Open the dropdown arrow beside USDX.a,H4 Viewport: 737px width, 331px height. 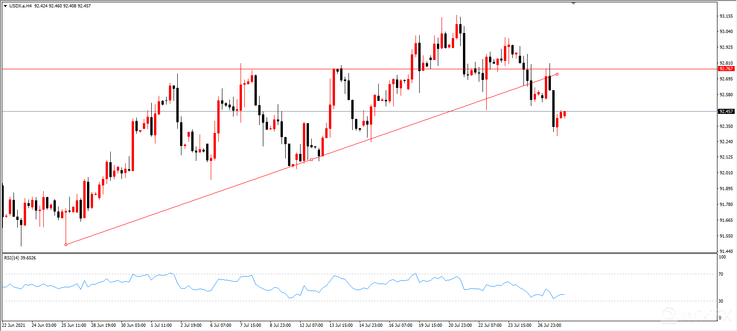5,6
